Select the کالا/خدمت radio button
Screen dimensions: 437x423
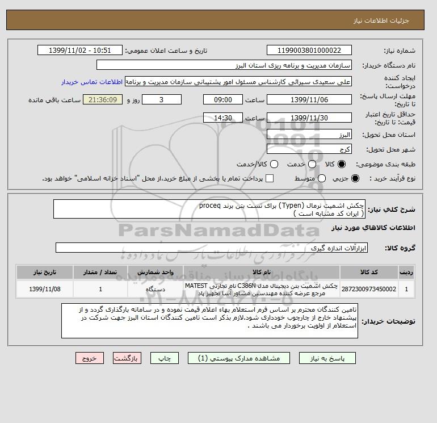point(274,164)
